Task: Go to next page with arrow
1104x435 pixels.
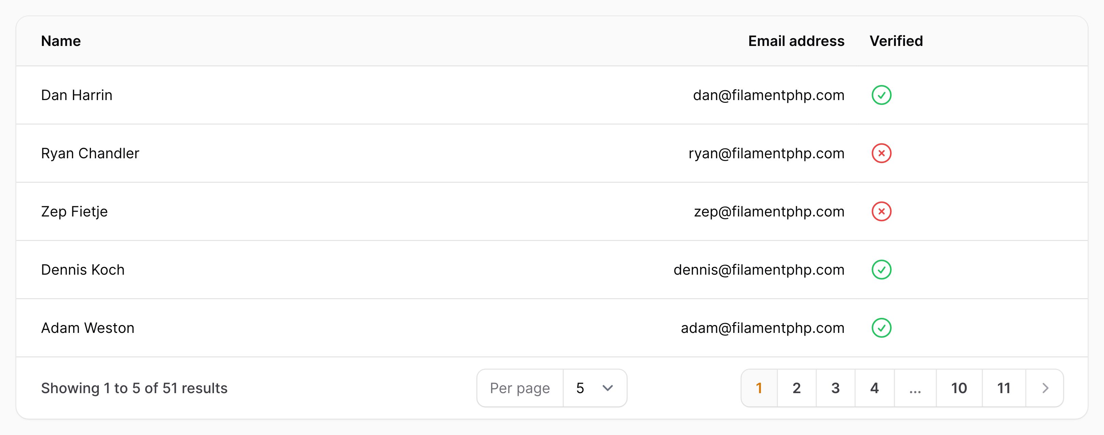Action: click(x=1045, y=388)
